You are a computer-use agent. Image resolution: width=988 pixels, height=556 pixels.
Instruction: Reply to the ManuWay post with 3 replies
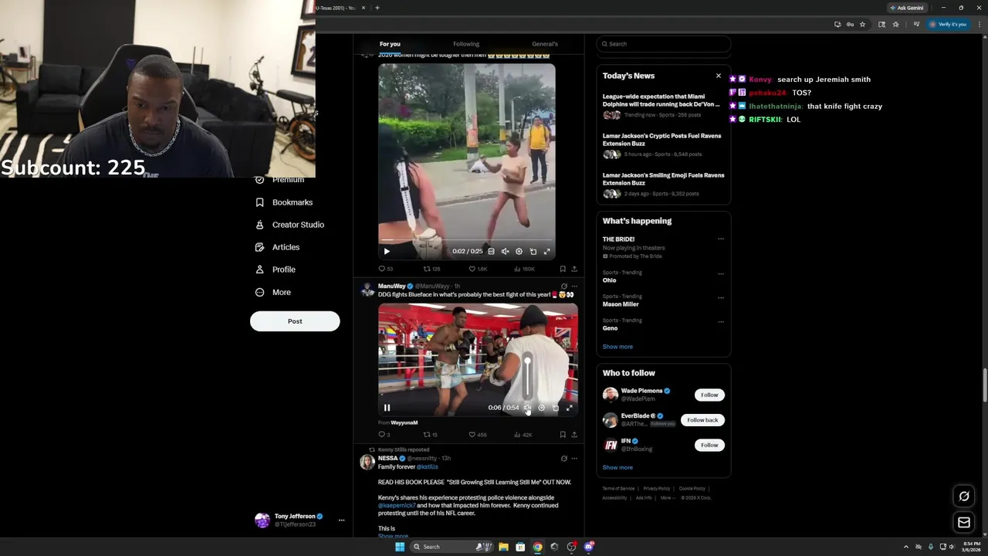(384, 435)
